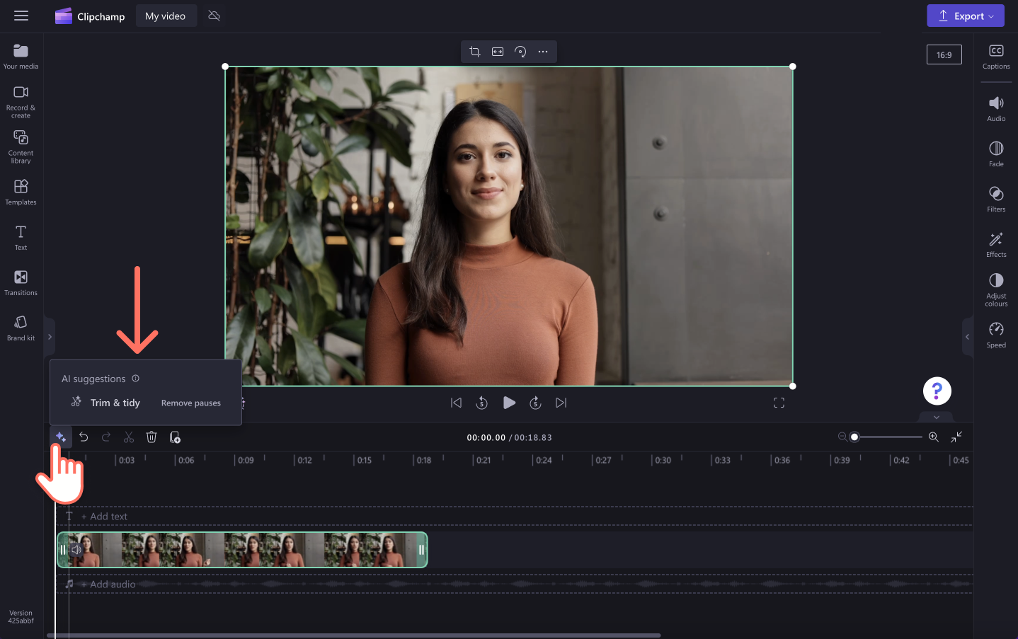This screenshot has width=1018, height=639.
Task: Split clip with scissors tool
Action: [129, 437]
